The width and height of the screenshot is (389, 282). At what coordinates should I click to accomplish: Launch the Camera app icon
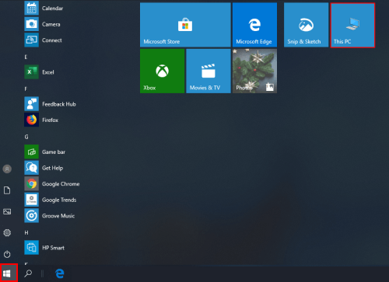pyautogui.click(x=31, y=24)
